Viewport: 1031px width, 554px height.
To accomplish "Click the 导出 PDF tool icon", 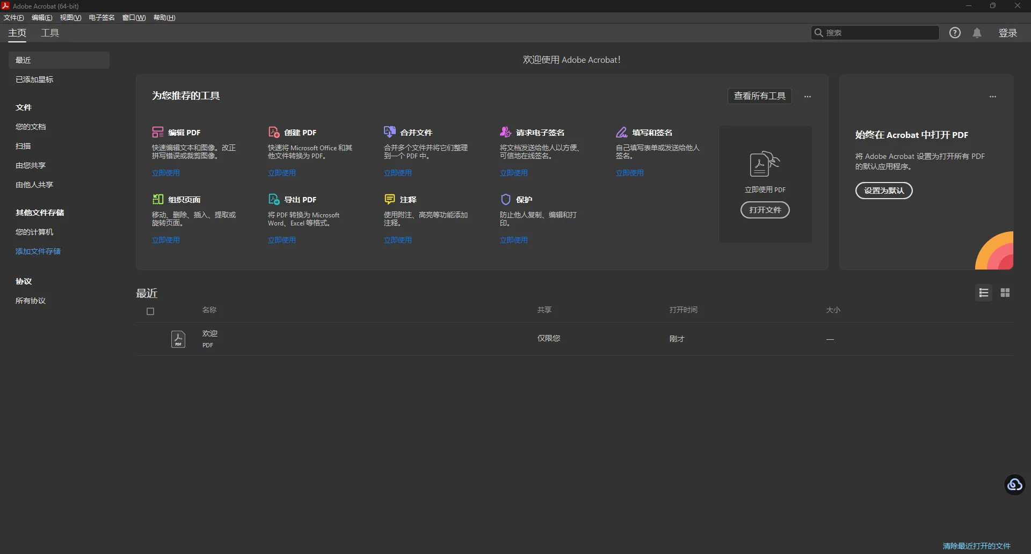I will click(x=273, y=199).
